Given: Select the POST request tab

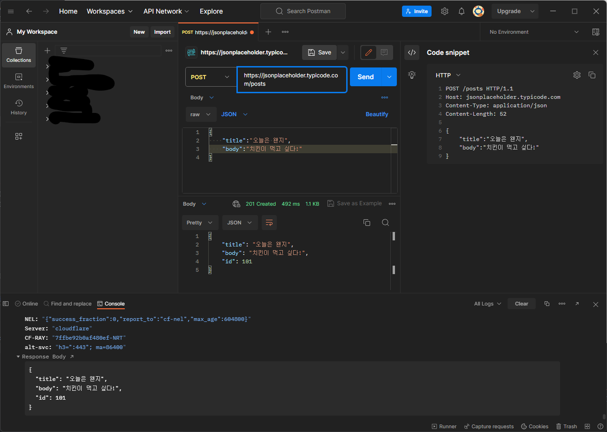Looking at the screenshot, I should [218, 32].
